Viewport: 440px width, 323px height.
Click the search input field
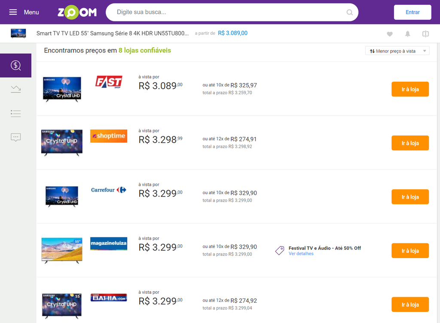coord(228,12)
